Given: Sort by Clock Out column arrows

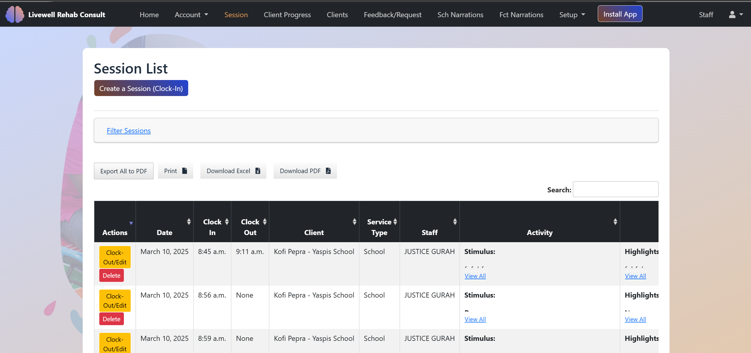Looking at the screenshot, I should click(265, 221).
